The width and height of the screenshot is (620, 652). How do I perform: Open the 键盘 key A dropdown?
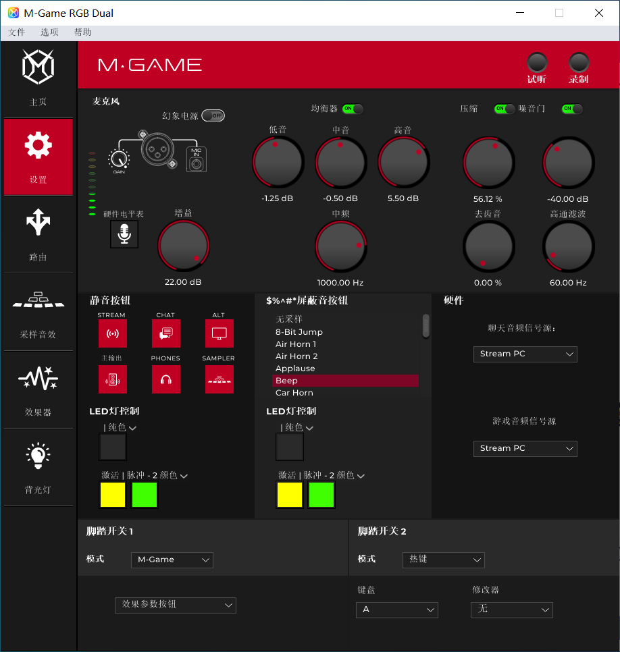(x=397, y=610)
